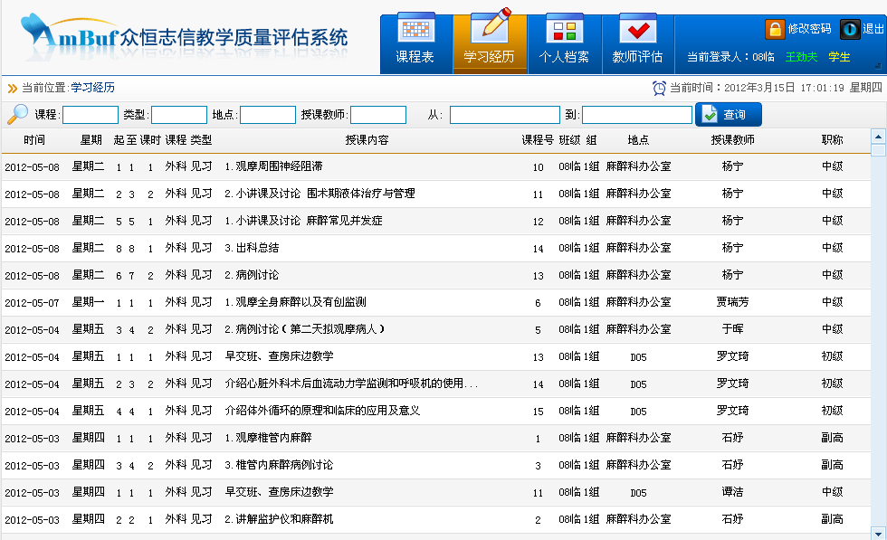887x540 pixels.
Task: Click the 修改密码 text link
Action: click(809, 29)
